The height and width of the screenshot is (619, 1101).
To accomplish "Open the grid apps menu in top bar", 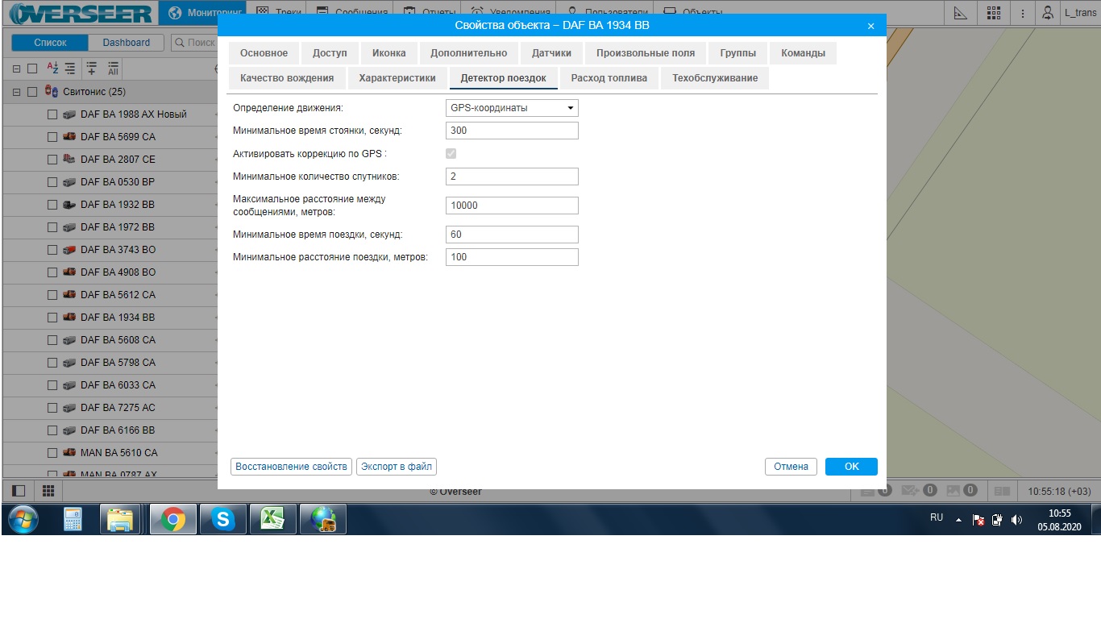I will pos(993,13).
